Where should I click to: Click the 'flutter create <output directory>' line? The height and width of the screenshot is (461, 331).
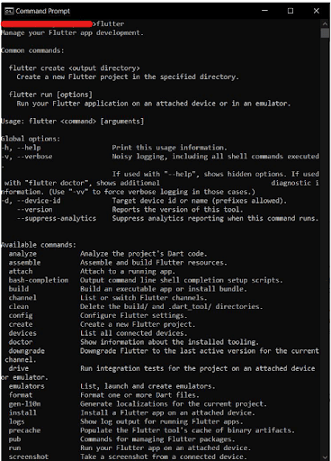click(x=74, y=68)
